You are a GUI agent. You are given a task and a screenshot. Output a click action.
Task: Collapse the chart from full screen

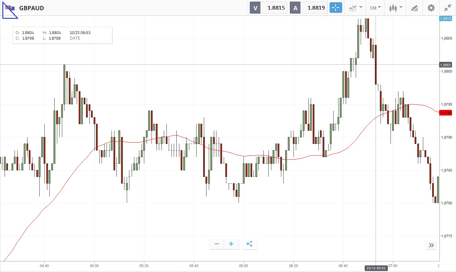click(x=447, y=8)
